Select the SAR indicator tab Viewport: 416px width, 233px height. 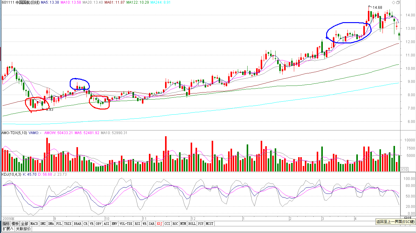pyautogui.click(x=152, y=224)
